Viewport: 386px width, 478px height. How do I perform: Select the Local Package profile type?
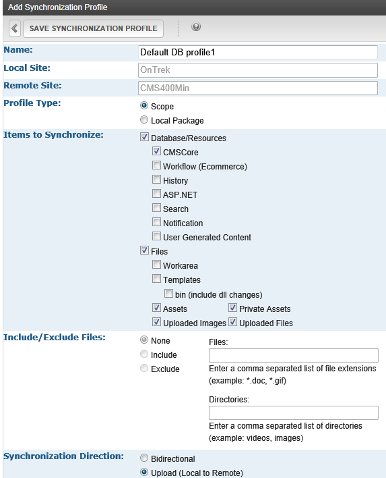click(x=144, y=120)
